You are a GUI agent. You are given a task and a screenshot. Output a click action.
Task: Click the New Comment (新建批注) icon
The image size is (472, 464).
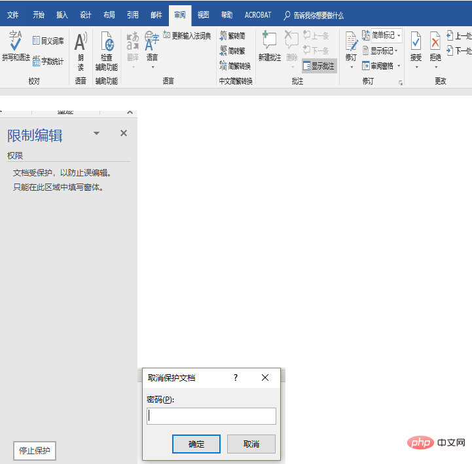click(269, 47)
